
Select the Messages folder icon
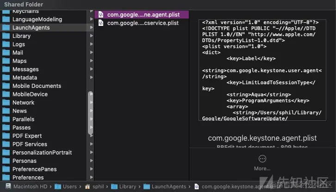6,69
